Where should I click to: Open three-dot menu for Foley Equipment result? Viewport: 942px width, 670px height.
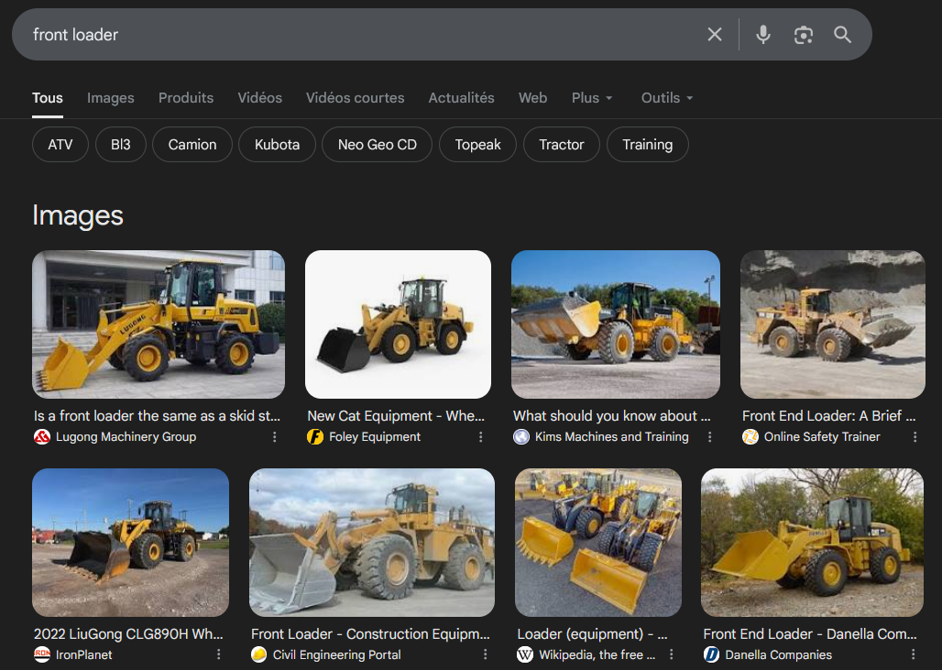pos(480,437)
